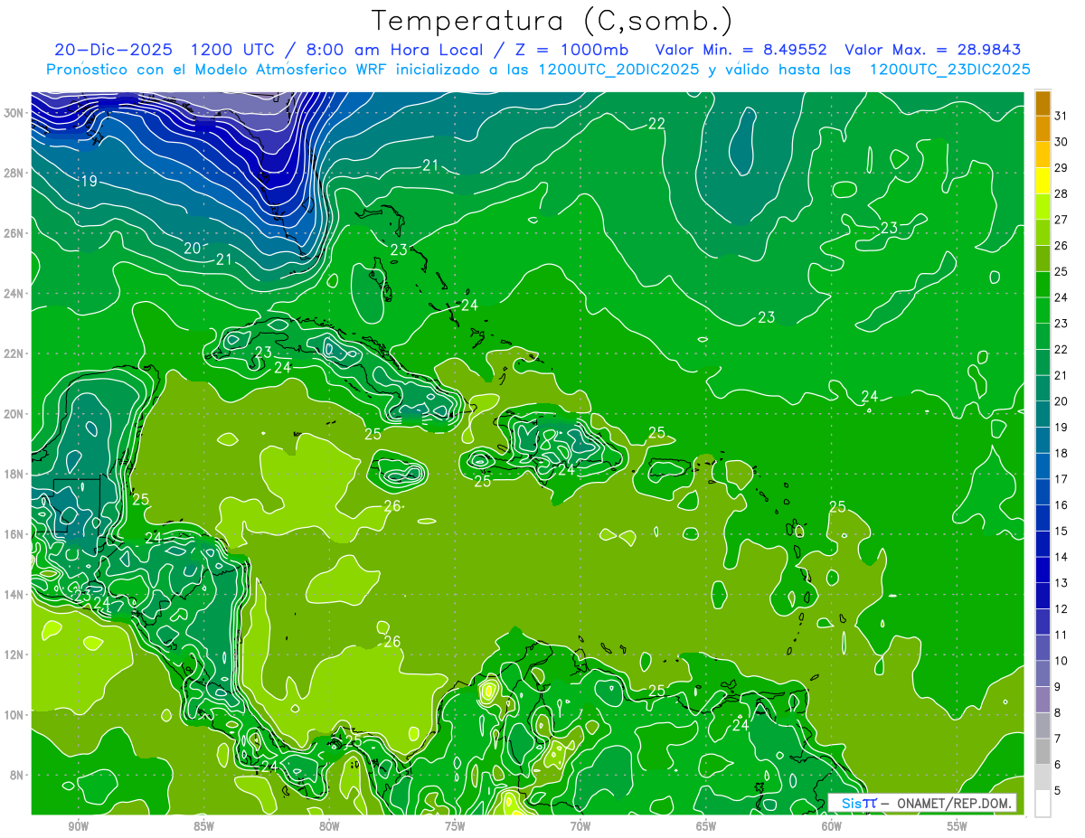
Task: Click the 22N latitude axis label
Action: pyautogui.click(x=15, y=353)
